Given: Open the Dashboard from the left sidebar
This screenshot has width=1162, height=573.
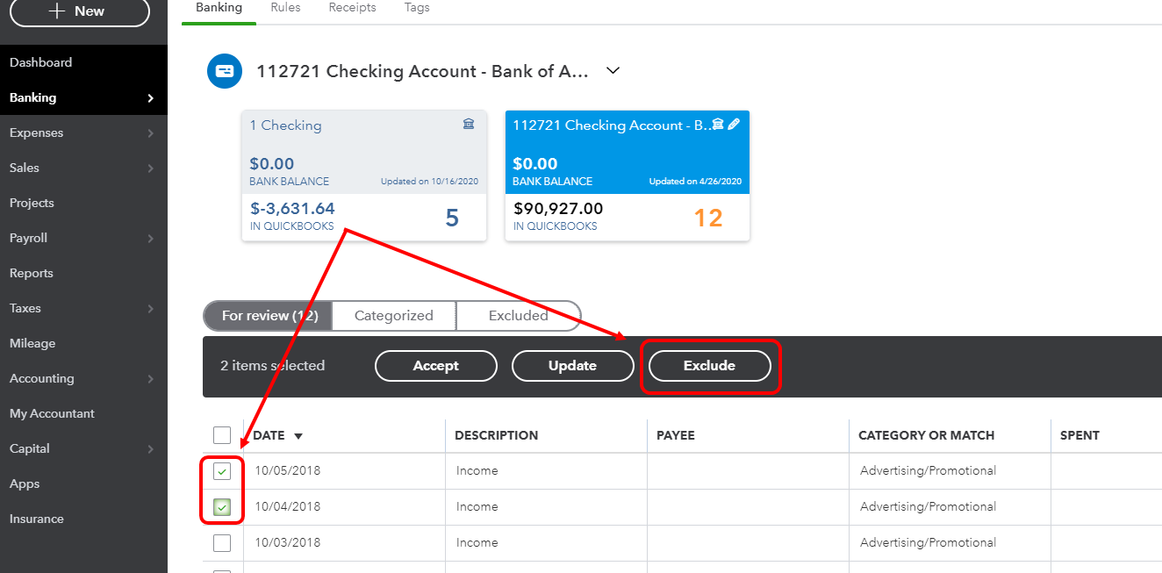Looking at the screenshot, I should pyautogui.click(x=39, y=62).
